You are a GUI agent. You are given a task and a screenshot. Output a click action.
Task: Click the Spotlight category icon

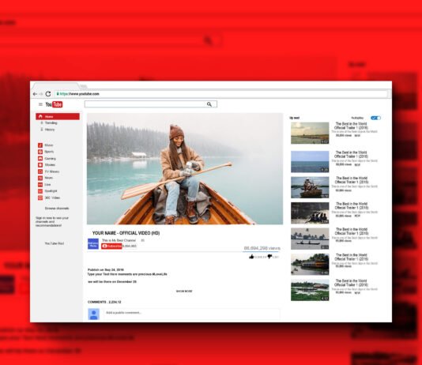click(x=40, y=191)
